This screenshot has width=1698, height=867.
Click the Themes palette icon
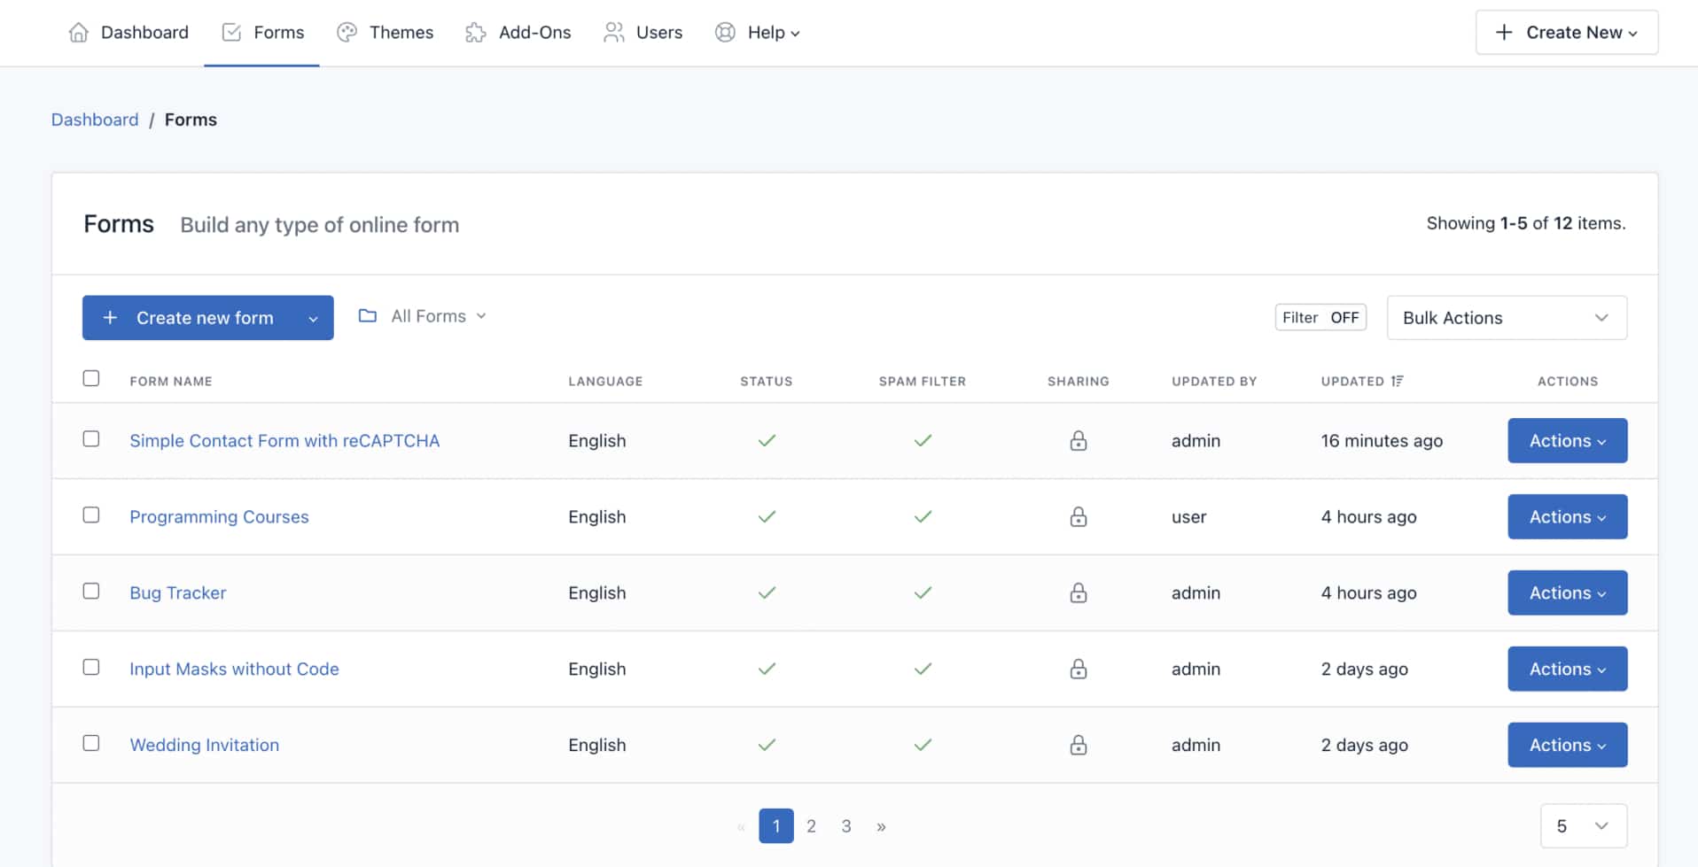coord(347,33)
